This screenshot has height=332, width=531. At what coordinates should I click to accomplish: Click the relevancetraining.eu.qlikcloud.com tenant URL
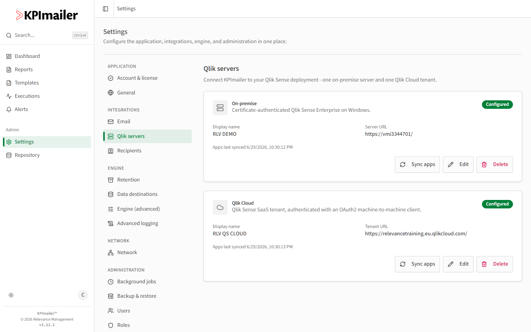pyautogui.click(x=416, y=234)
